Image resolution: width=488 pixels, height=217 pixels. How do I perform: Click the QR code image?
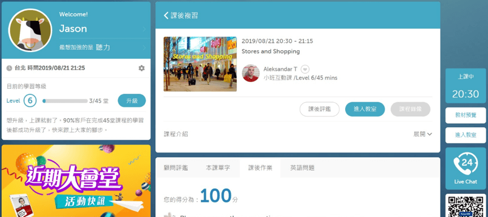pos(465,206)
